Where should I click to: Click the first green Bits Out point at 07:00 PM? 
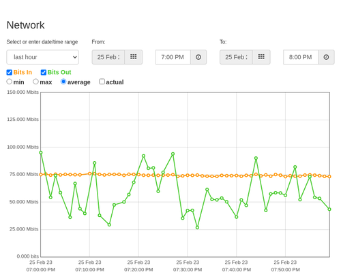41,153
